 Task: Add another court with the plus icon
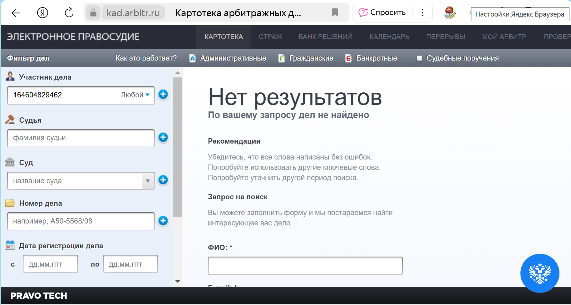click(x=163, y=180)
